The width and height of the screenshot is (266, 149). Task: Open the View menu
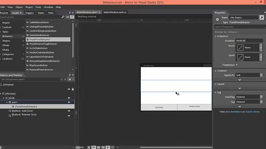click(x=10, y=7)
